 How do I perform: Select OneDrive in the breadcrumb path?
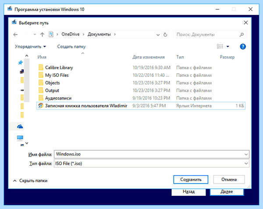click(71, 34)
